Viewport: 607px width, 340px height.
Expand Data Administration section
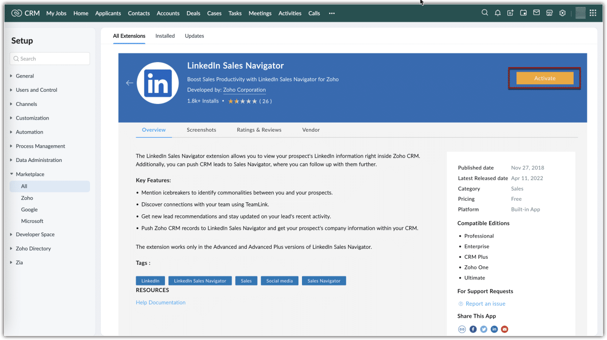coord(39,160)
